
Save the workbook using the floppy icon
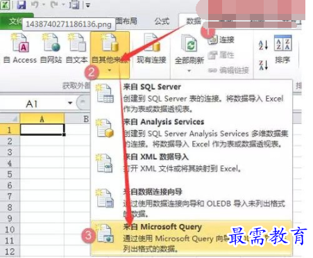pyautogui.click(x=22, y=5)
